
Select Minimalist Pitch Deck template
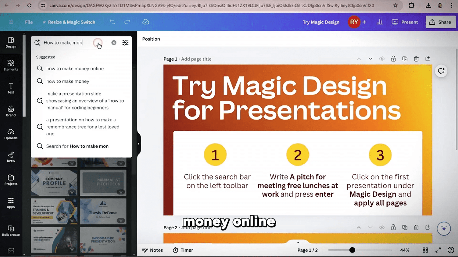(103, 183)
